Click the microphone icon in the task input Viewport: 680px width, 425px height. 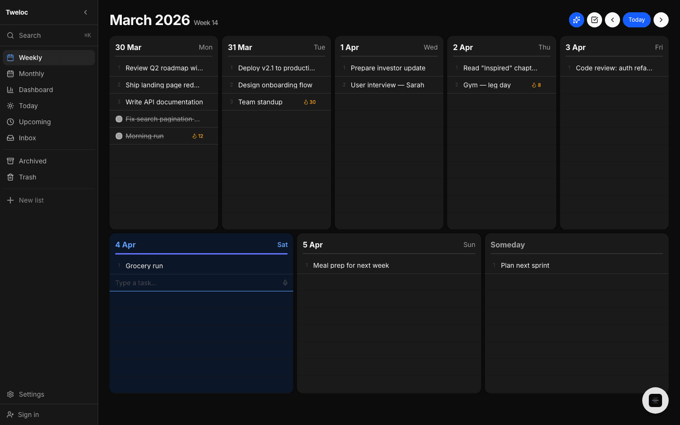[x=285, y=282]
